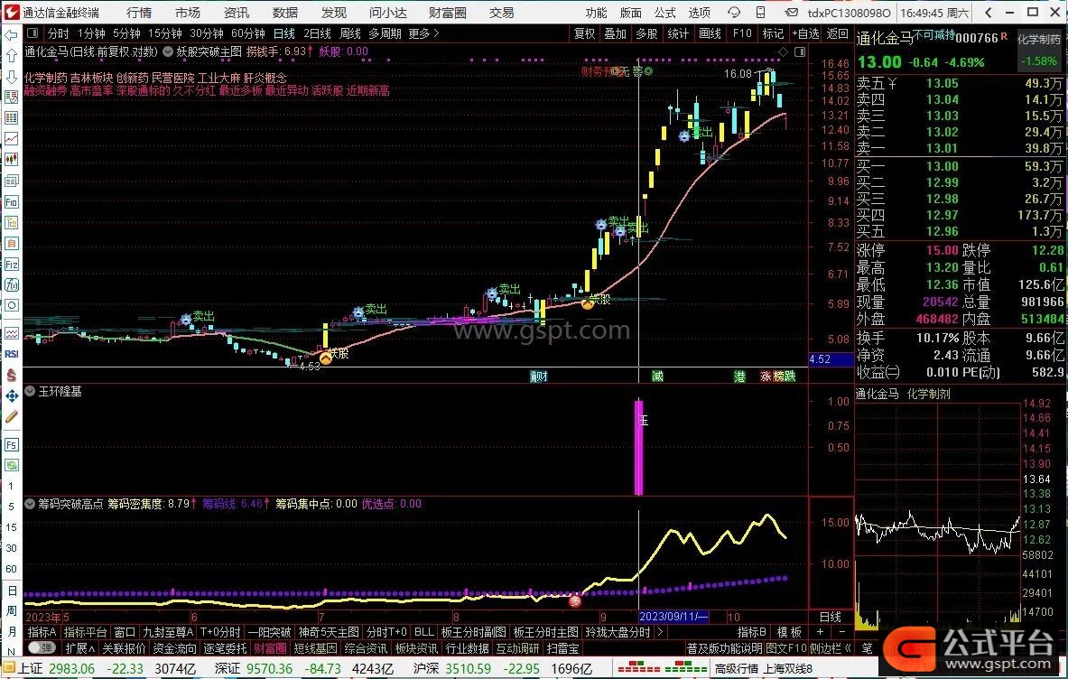Click the F10 icon in left sidebar

tap(12, 201)
